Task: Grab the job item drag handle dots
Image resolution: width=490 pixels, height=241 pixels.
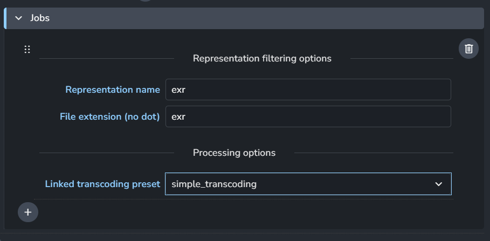Action: point(27,50)
